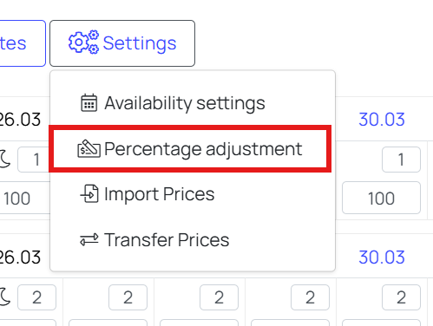Click the nights field showing 1 beside upper moon

tap(34, 160)
